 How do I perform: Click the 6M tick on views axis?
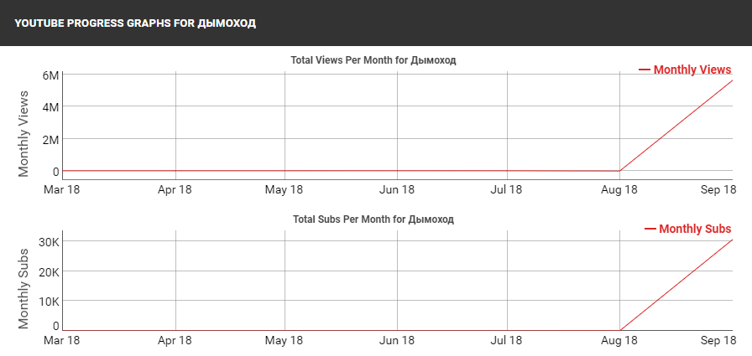tap(51, 75)
